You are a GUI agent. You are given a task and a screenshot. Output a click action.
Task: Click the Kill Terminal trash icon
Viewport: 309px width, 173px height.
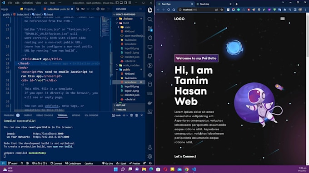click(137, 115)
